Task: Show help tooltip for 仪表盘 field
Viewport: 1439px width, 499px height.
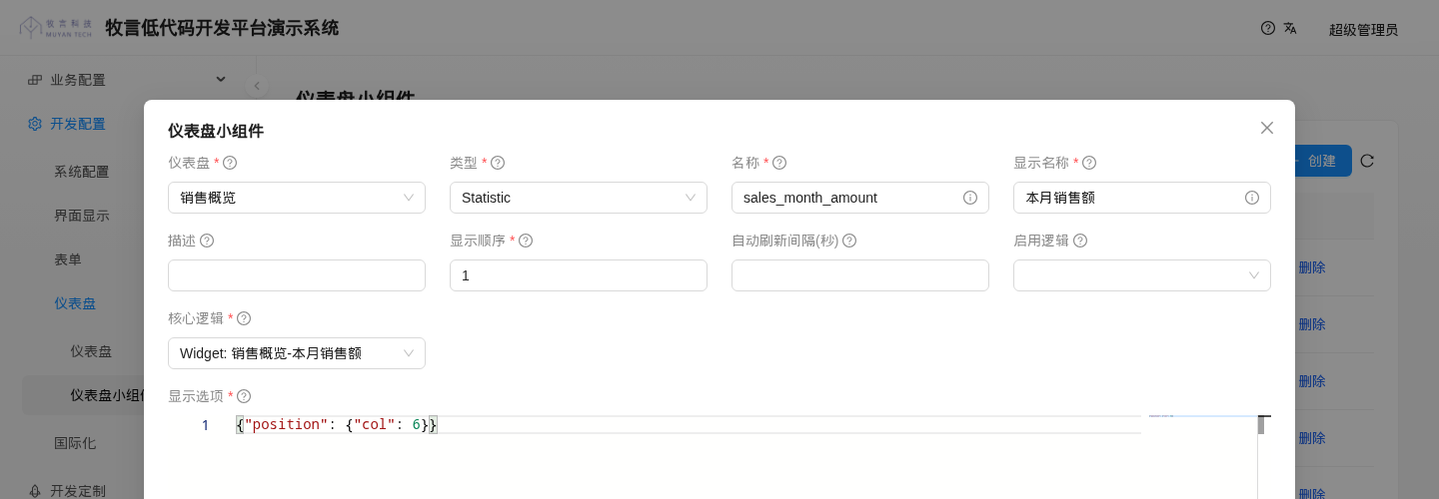Action: point(230,163)
